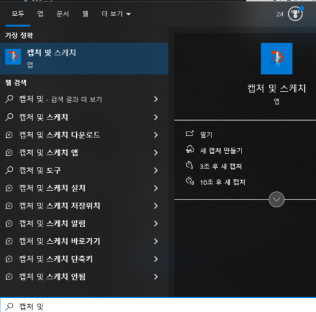Switch to the 문서 tab

tap(63, 14)
